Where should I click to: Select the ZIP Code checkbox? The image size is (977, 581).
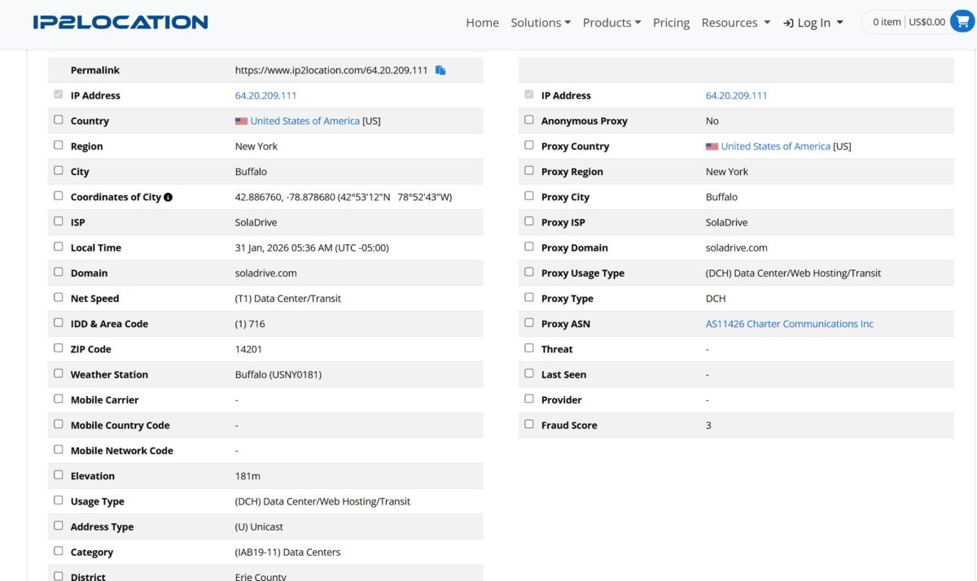(x=58, y=348)
